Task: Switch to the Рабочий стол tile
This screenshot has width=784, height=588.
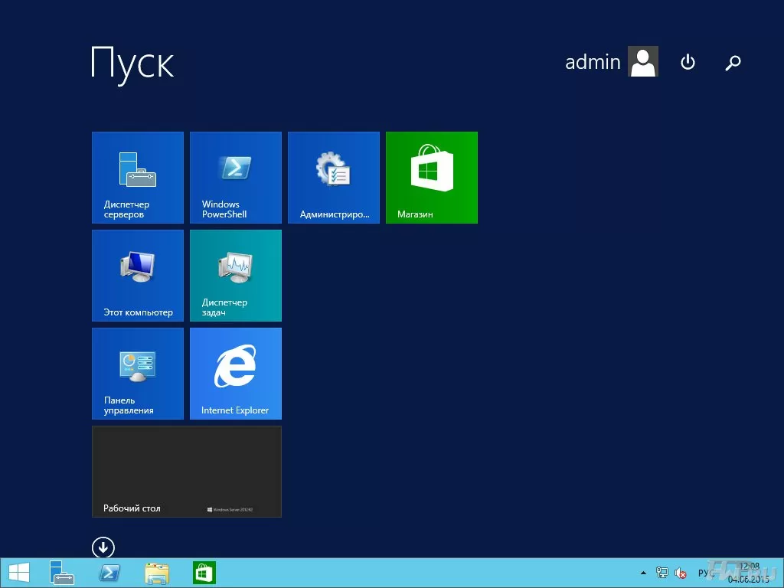Action: click(x=187, y=472)
